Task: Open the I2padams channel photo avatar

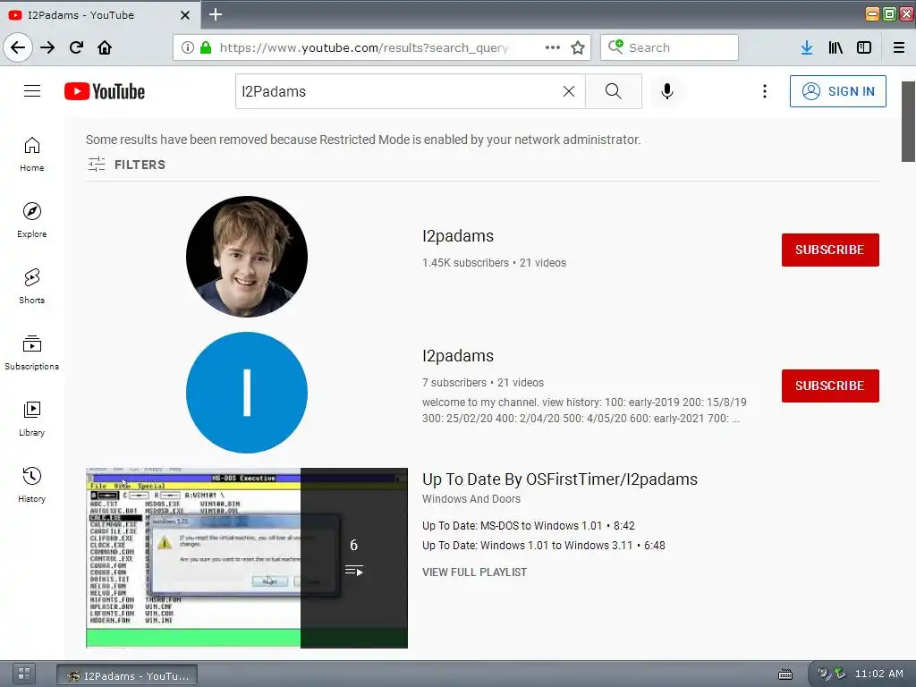Action: coord(247,257)
